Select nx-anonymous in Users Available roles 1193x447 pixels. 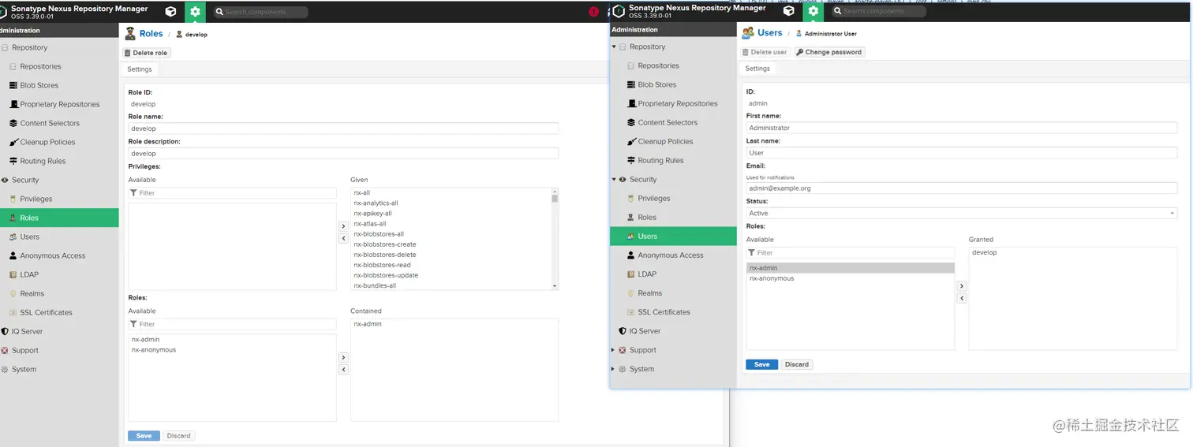(772, 278)
